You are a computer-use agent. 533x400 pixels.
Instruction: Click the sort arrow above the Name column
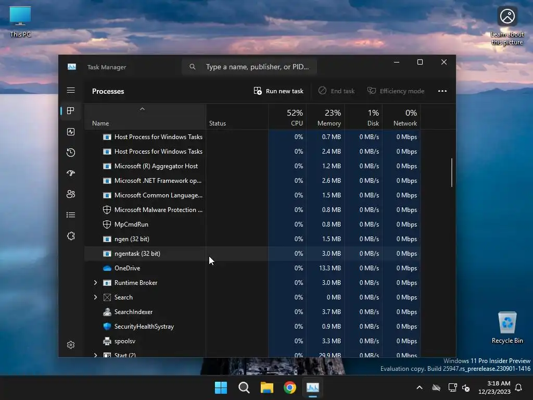(x=143, y=109)
